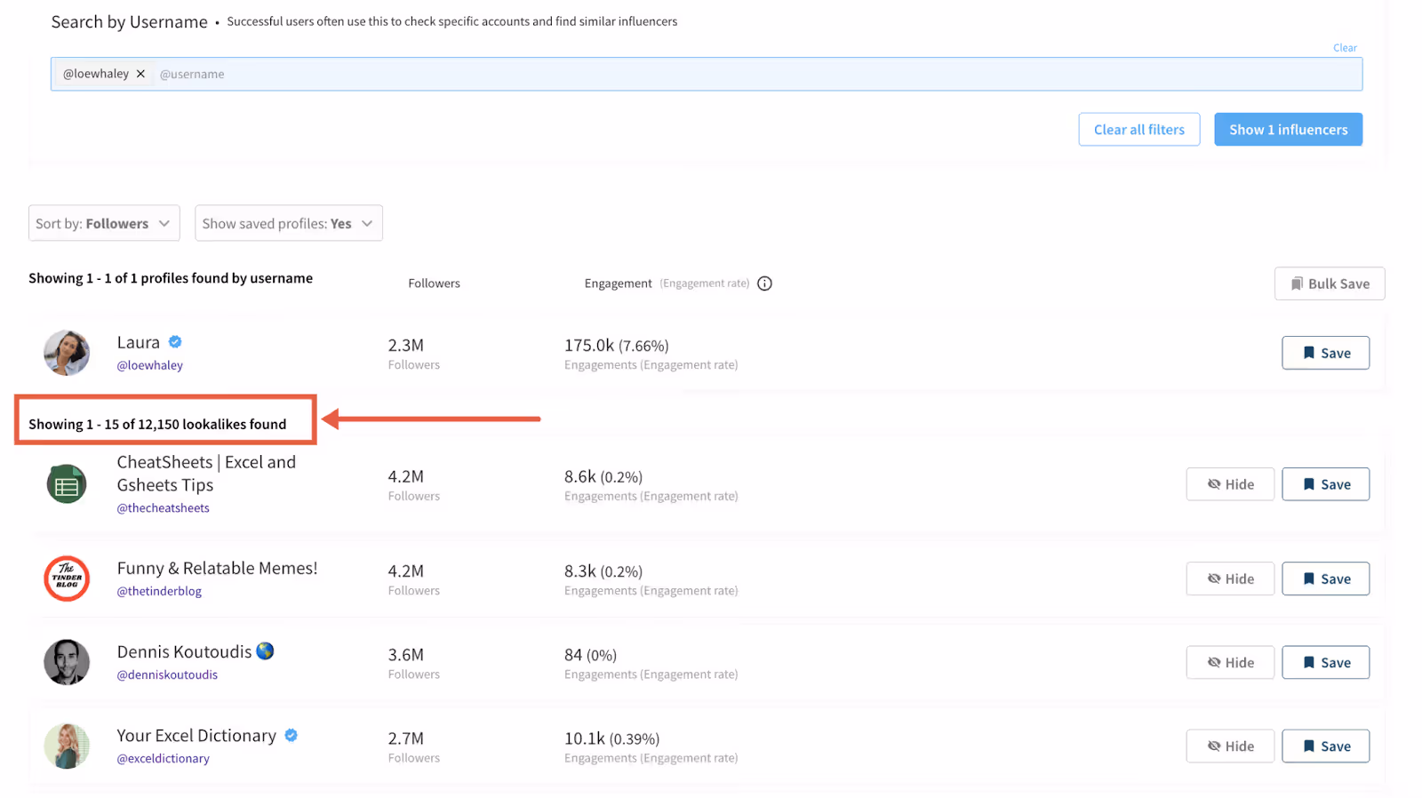Save the CheatSheets profile
1422x798 pixels.
[1325, 484]
